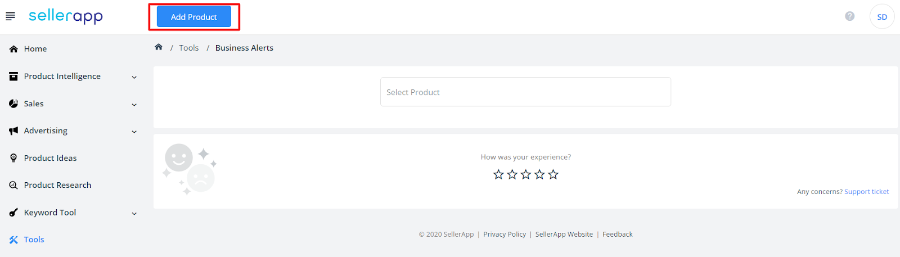The image size is (900, 257).
Task: Rate experience with the first star
Action: coord(498,174)
